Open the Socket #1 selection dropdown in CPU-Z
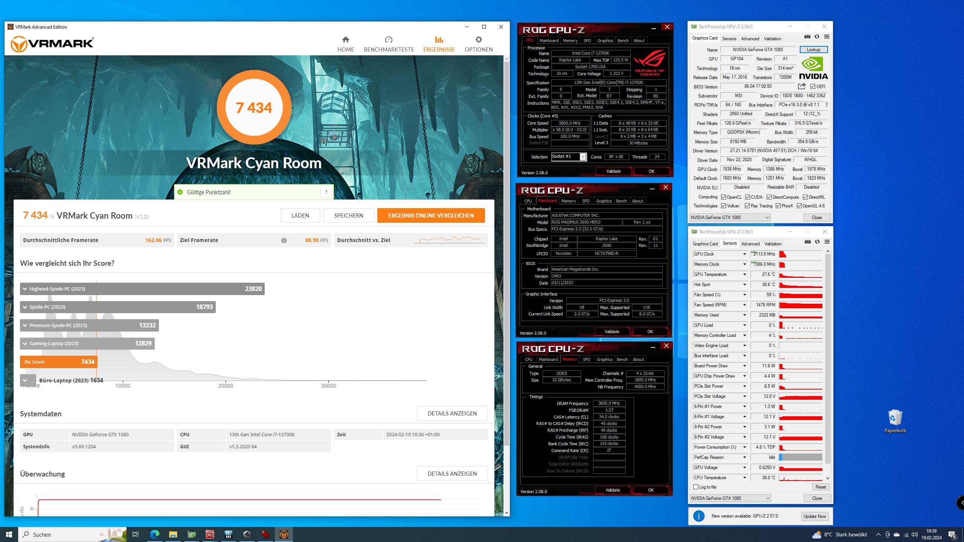 (583, 157)
